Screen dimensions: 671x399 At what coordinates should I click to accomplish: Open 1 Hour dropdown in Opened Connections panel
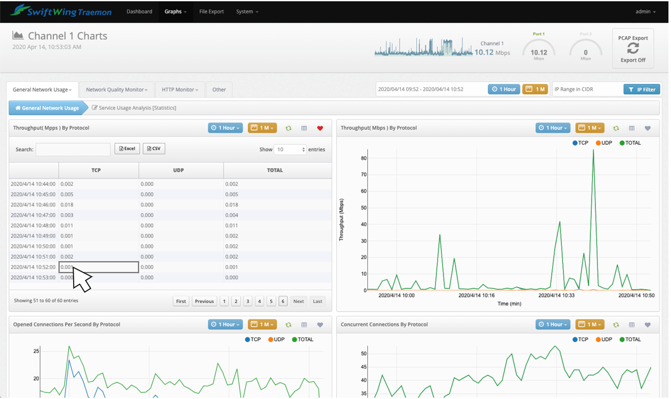226,325
